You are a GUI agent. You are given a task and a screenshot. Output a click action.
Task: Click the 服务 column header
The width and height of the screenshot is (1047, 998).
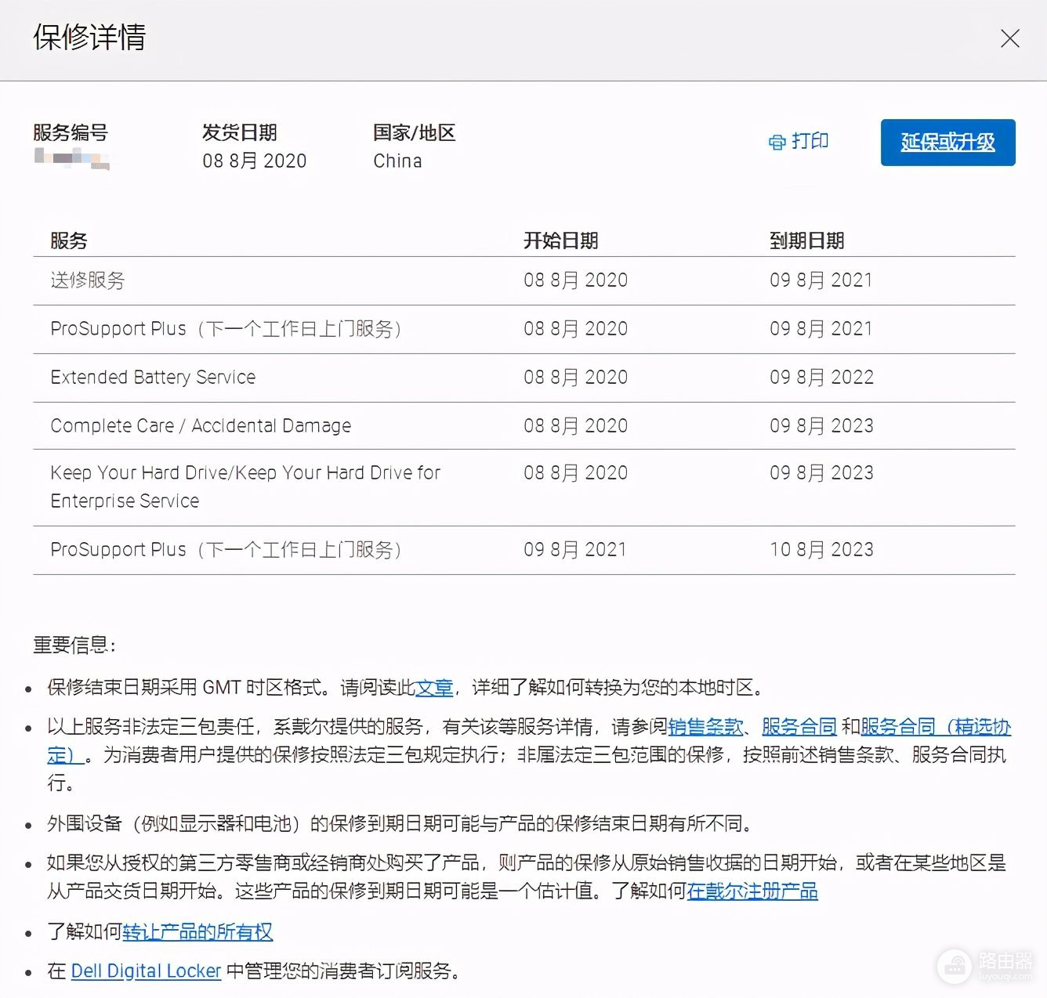69,240
